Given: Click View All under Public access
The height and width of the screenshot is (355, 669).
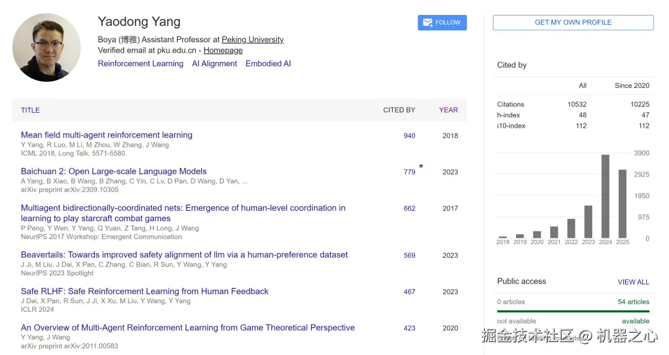Looking at the screenshot, I should [633, 282].
